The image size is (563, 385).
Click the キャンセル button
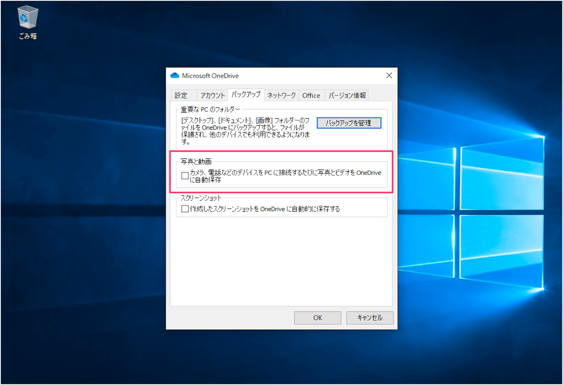[x=370, y=318]
